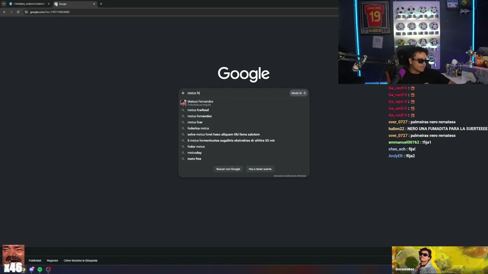The image size is (488, 274).
Task: Focus the Google search text field
Action: [x=237, y=93]
